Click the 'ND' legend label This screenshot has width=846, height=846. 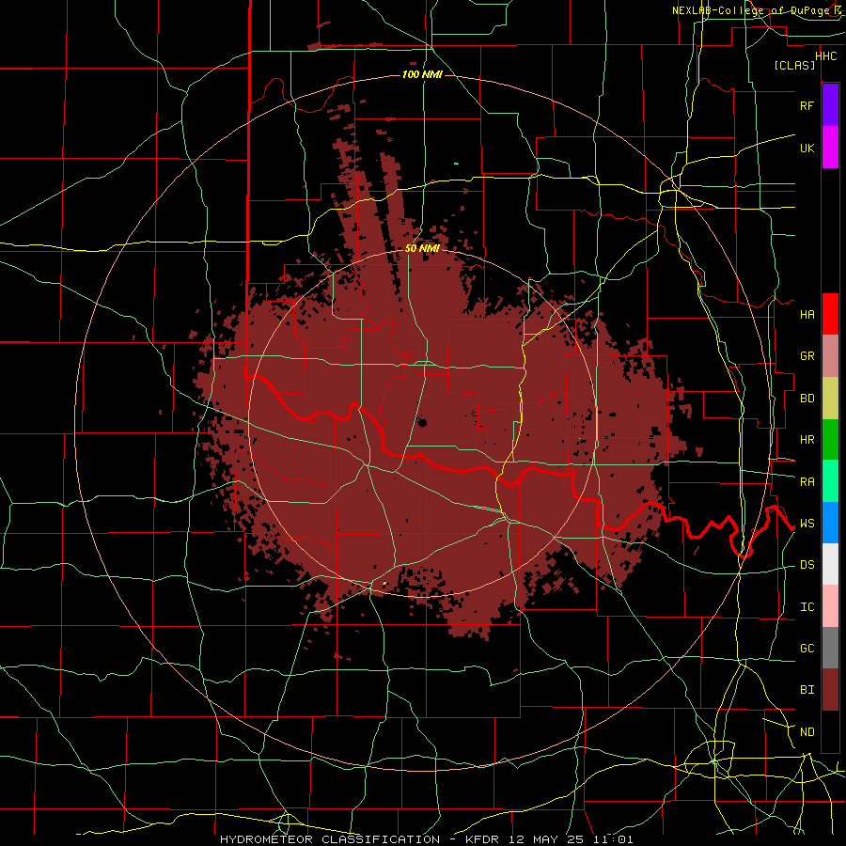pyautogui.click(x=807, y=731)
